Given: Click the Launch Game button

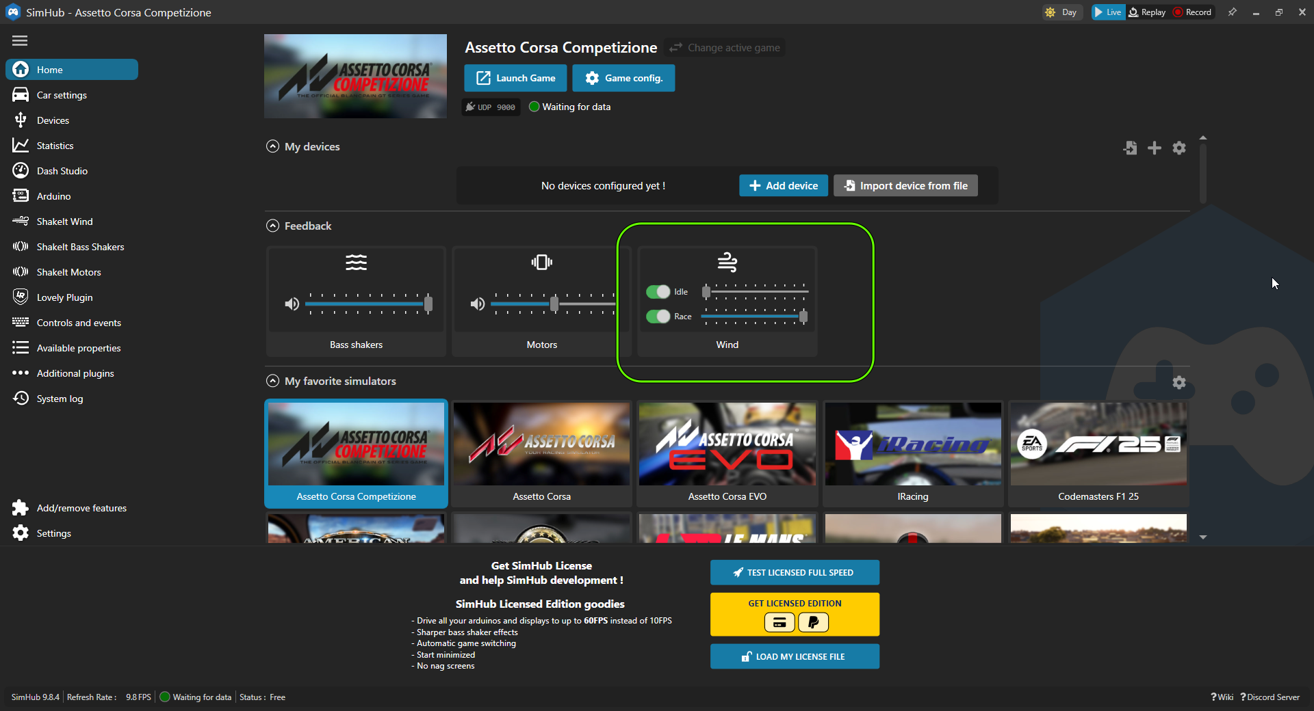Looking at the screenshot, I should pyautogui.click(x=515, y=78).
